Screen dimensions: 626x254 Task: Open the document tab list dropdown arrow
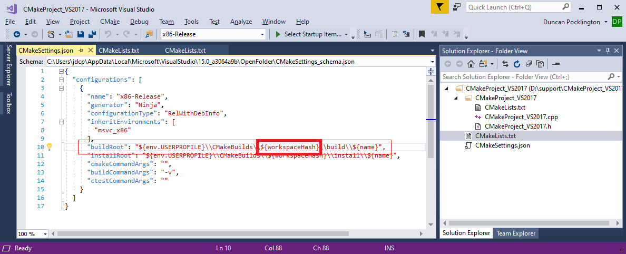pyautogui.click(x=433, y=51)
